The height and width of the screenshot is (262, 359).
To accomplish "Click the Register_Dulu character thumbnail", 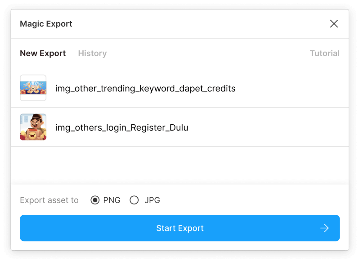I will (x=33, y=127).
